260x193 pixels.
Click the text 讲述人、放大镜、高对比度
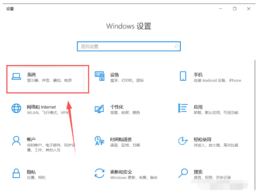(216, 145)
